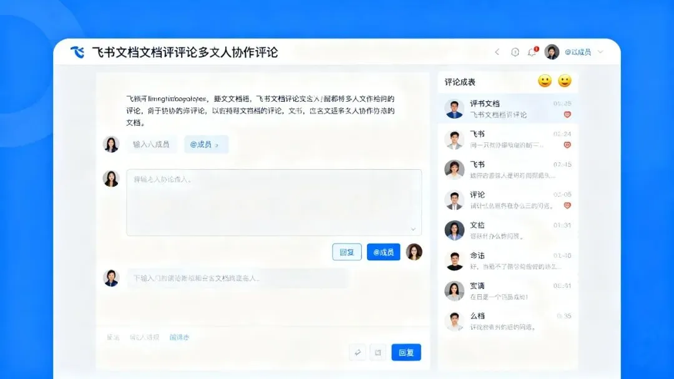Click the pin icon in bottom toolbar
This screenshot has height=379, width=674.
(358, 352)
